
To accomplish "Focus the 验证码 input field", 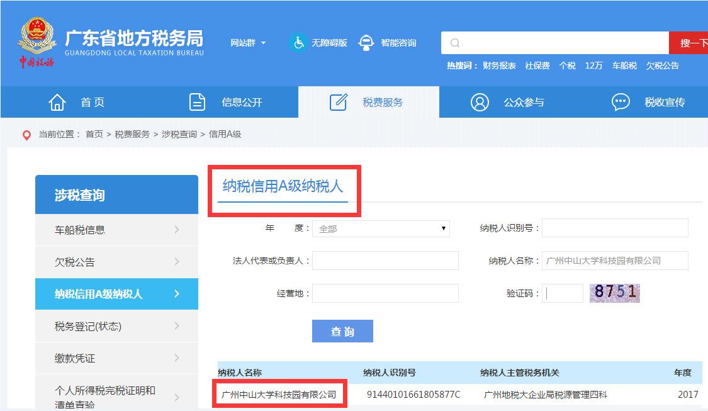I will (563, 293).
